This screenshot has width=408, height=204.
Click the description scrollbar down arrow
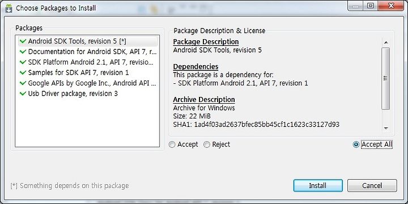pos(386,128)
